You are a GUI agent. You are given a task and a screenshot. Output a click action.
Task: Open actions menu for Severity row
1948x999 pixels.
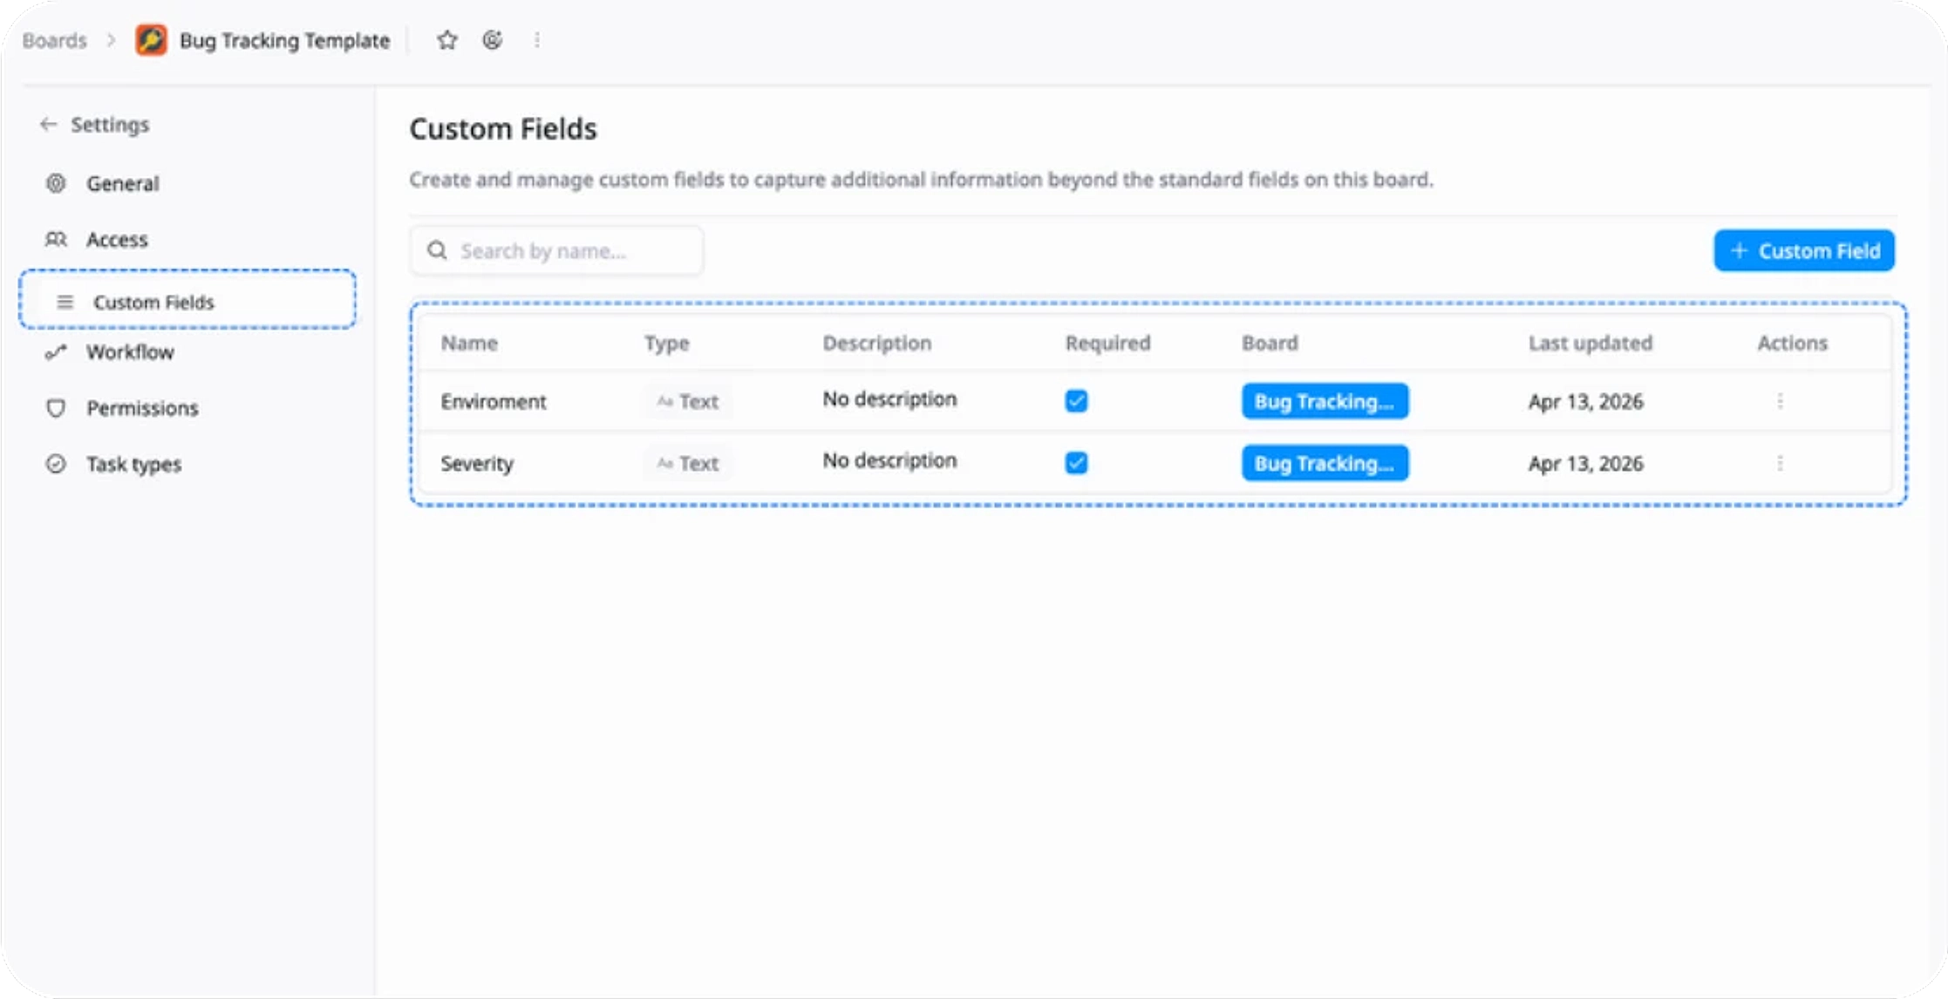click(1780, 463)
